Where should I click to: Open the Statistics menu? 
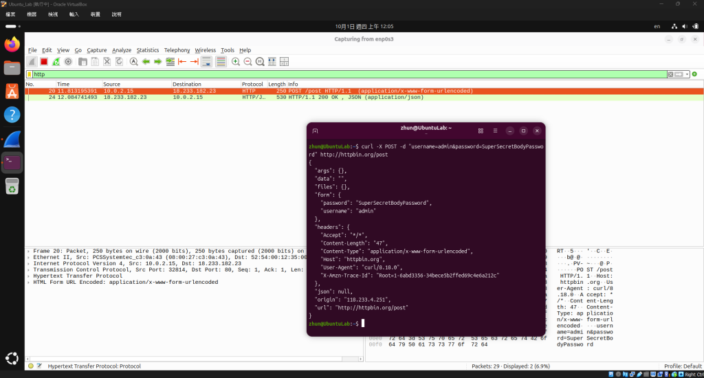click(148, 50)
